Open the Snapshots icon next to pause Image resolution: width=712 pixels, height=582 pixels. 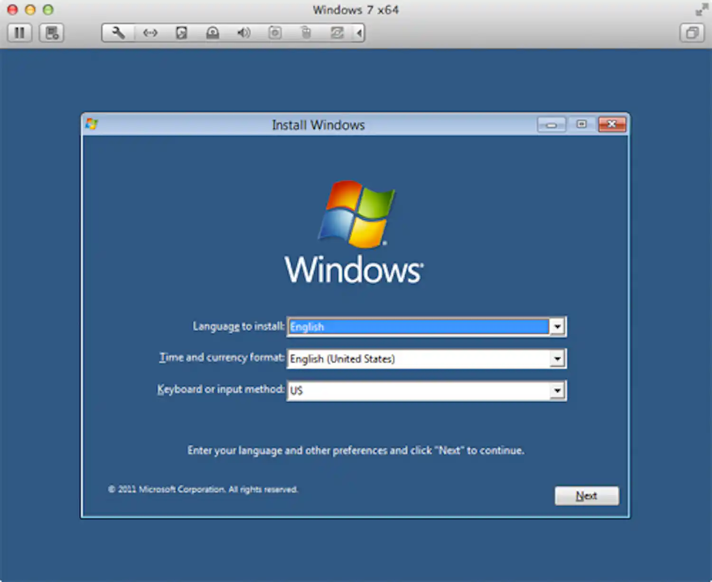tap(51, 33)
